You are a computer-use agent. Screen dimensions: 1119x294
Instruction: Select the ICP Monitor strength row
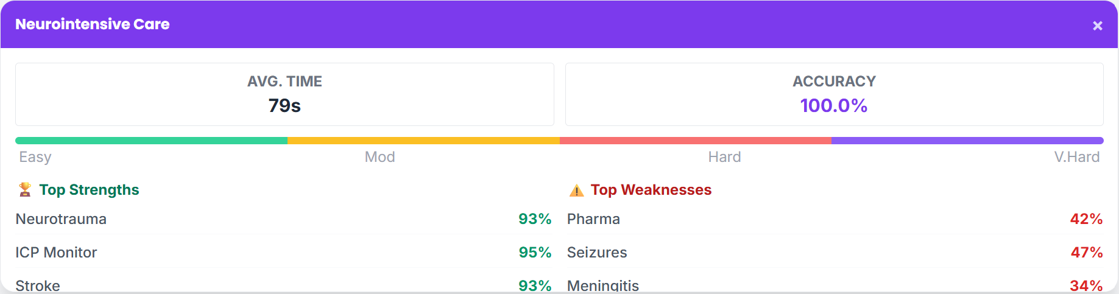[x=283, y=253]
